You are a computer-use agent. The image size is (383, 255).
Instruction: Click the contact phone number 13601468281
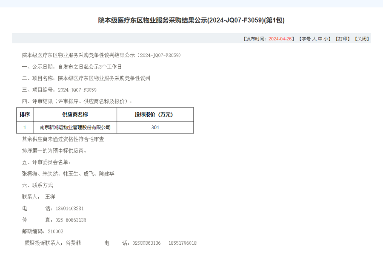tap(70, 209)
